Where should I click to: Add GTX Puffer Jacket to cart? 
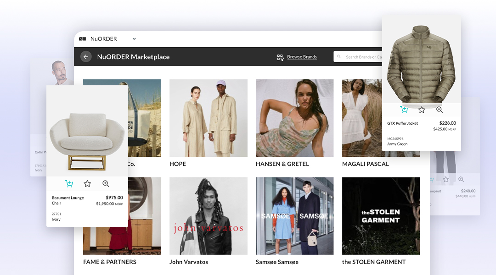click(404, 110)
